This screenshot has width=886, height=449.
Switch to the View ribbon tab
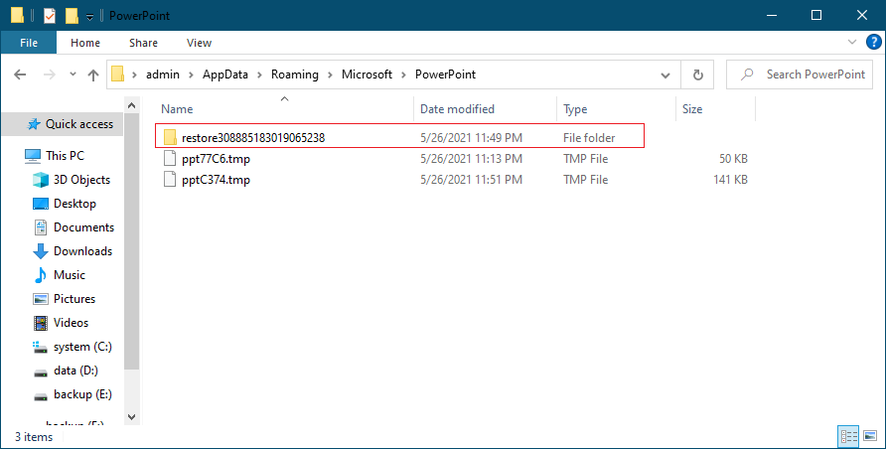coord(199,43)
